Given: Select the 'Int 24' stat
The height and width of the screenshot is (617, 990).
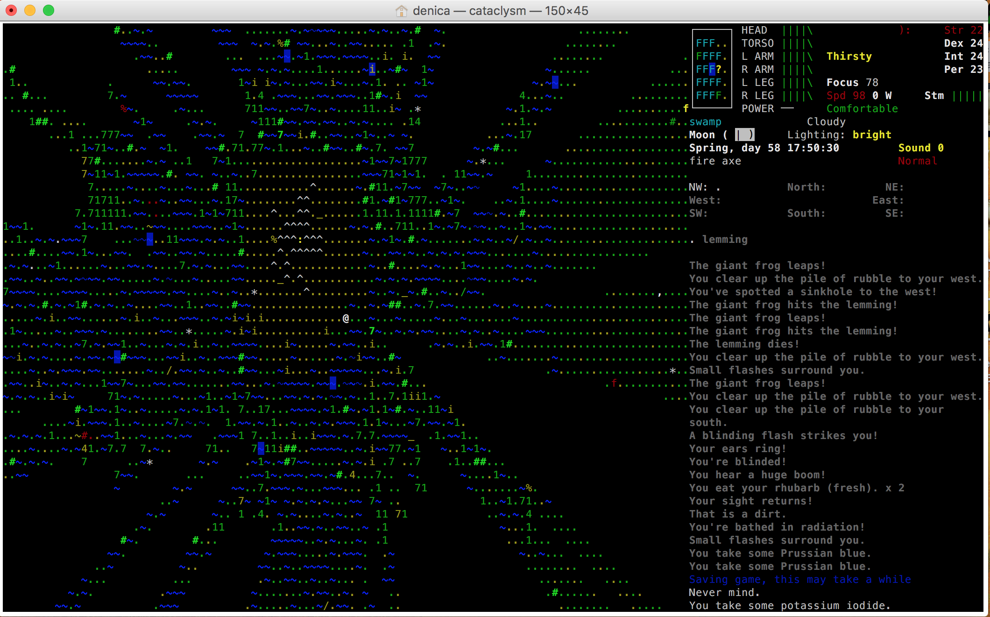Looking at the screenshot, I should [x=963, y=57].
